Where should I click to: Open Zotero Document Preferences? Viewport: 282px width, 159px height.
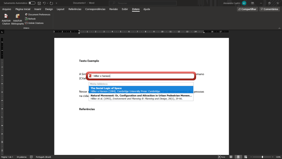pos(38,15)
